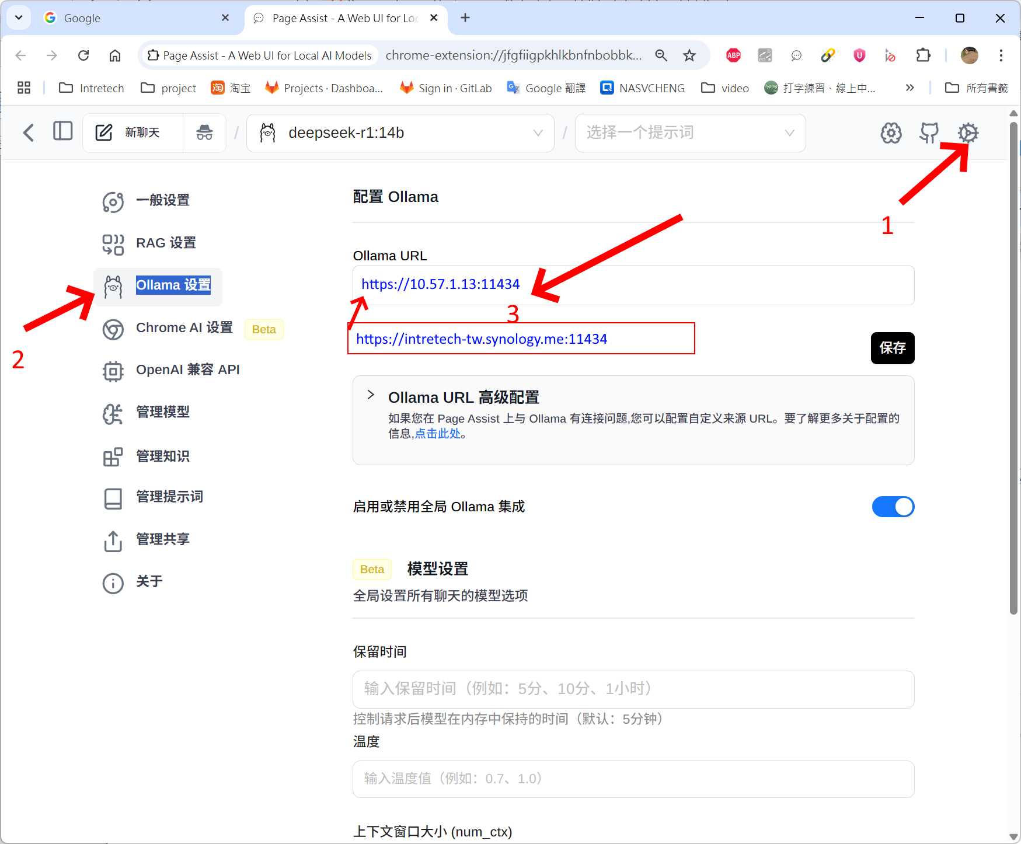Image resolution: width=1021 pixels, height=844 pixels.
Task: Click the 保留时间 keep-alive input field
Action: click(x=633, y=689)
